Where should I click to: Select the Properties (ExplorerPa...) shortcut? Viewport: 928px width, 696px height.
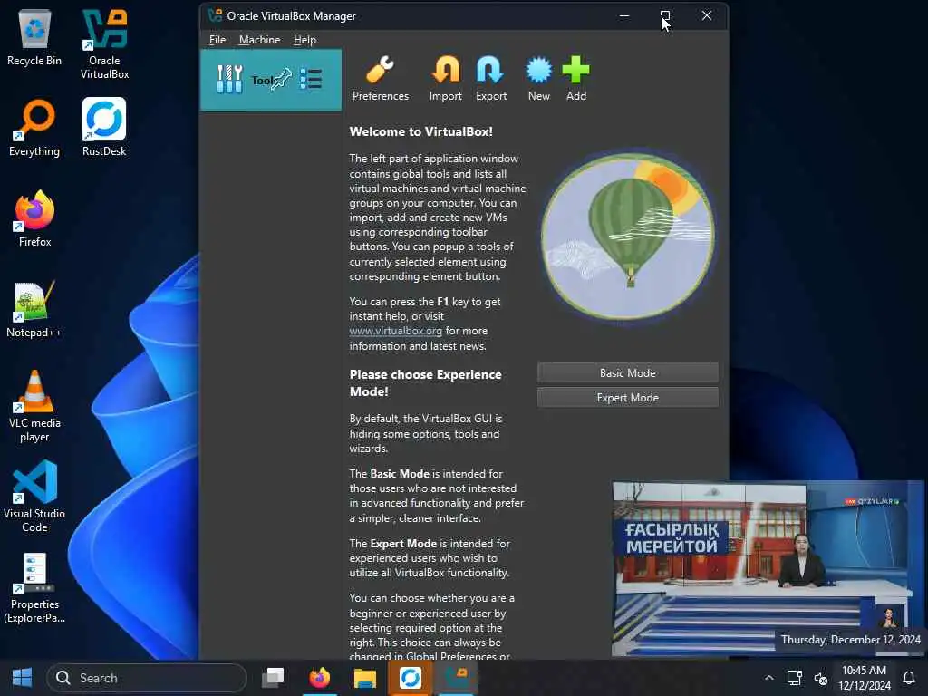pyautogui.click(x=34, y=587)
